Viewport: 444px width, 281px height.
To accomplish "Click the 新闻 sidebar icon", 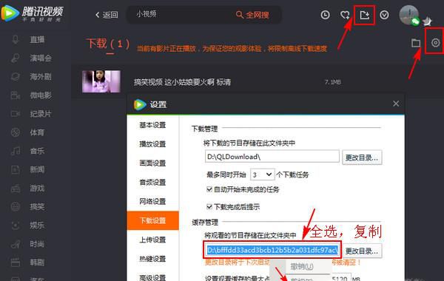I will click(x=16, y=169).
